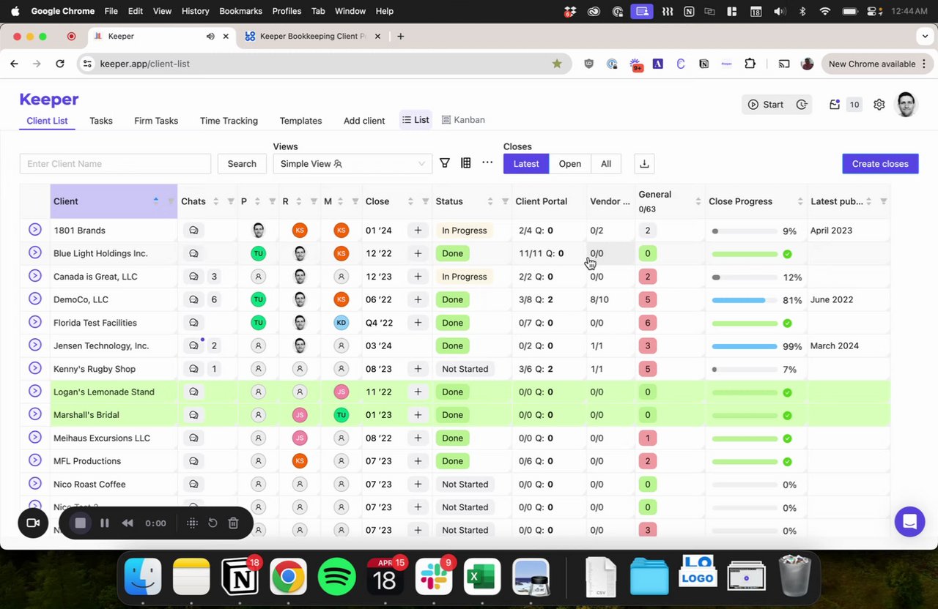Click the camera icon on the recording toolbar
This screenshot has width=938, height=609.
(33, 523)
